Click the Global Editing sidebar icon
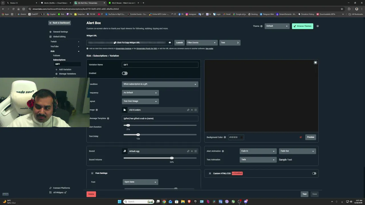 [50, 37]
